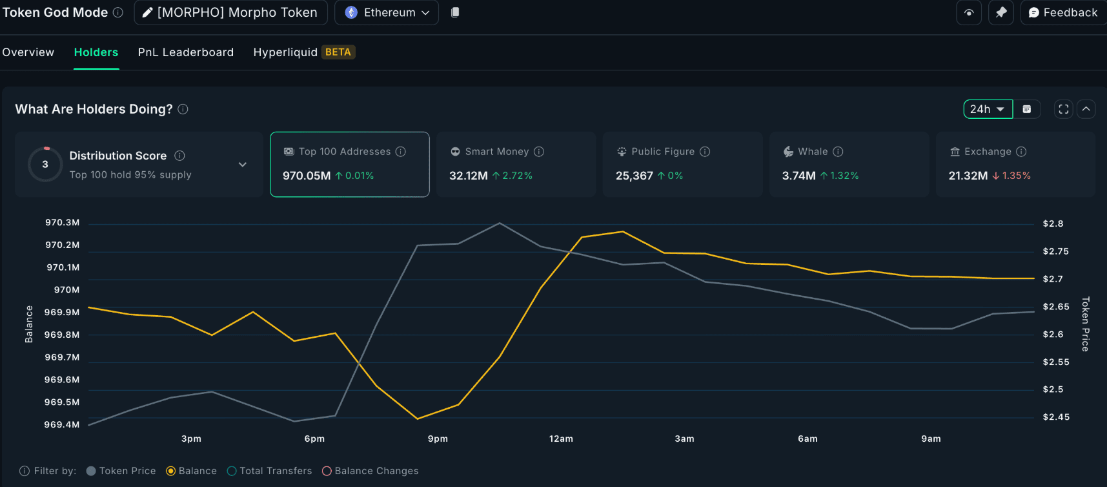Select the Exchange card
Screen dimensions: 1107x487
(x=1015, y=164)
